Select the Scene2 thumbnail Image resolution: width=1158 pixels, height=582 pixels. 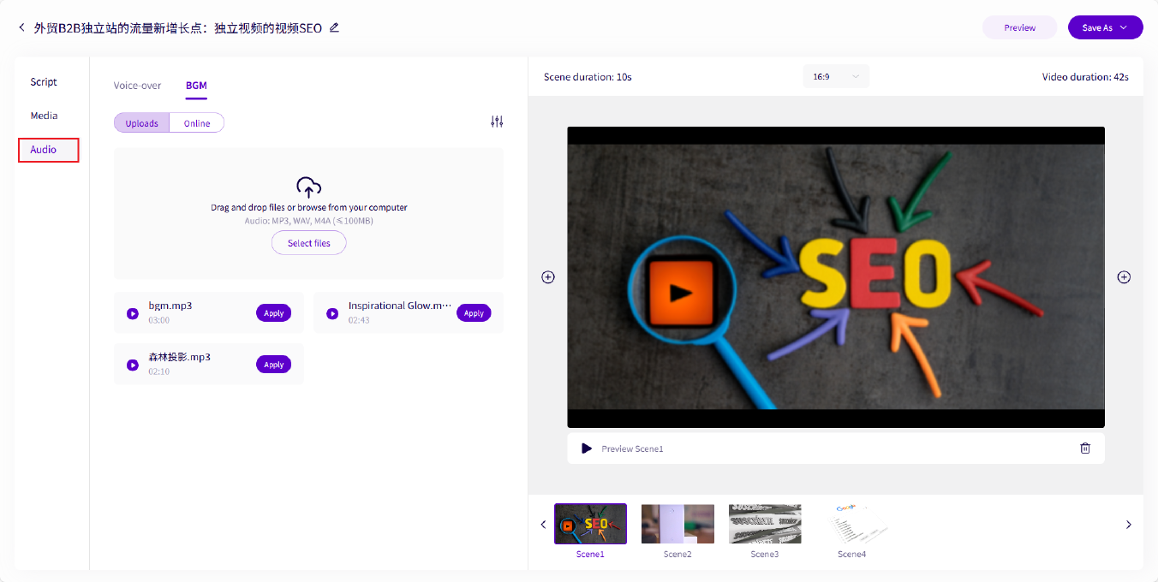tap(677, 524)
